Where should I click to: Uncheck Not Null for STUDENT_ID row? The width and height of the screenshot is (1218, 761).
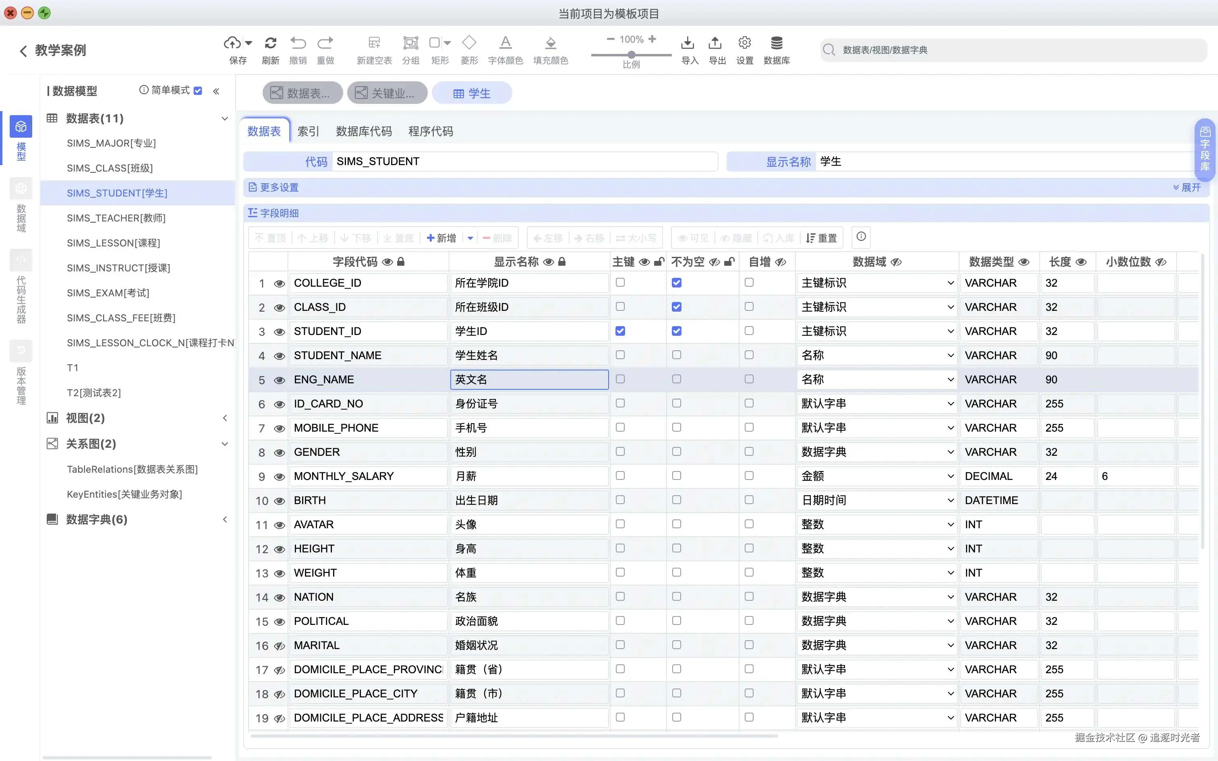point(676,331)
